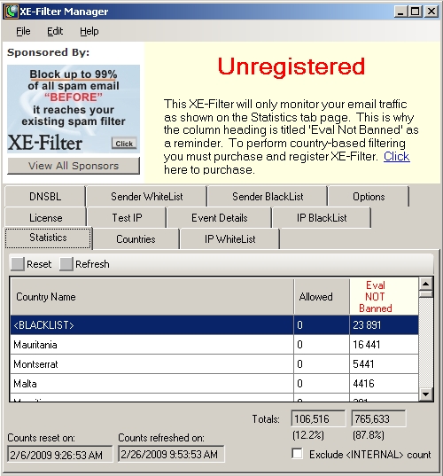Click the XE-Filter Manager title bar icon
Viewport: 443px width, 476px height.
[12, 12]
